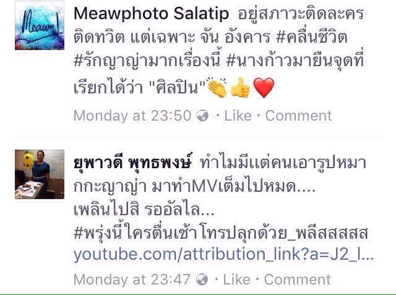Image resolution: width=396 pixels, height=295 pixels.
Task: Comment on the Monday 23:50 post
Action: tap(298, 116)
